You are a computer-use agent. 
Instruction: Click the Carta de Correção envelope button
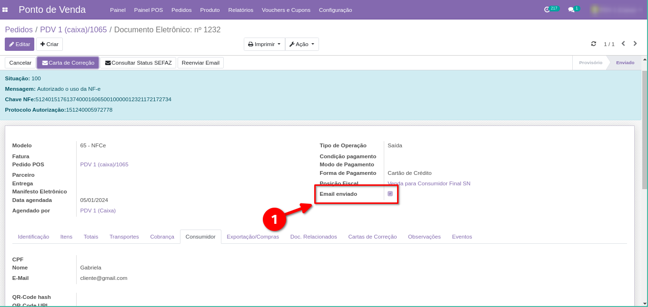[68, 63]
